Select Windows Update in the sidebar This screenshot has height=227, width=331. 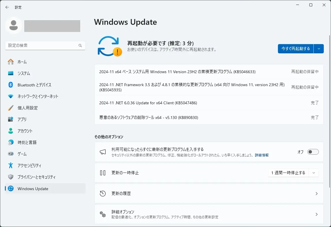(x=32, y=189)
